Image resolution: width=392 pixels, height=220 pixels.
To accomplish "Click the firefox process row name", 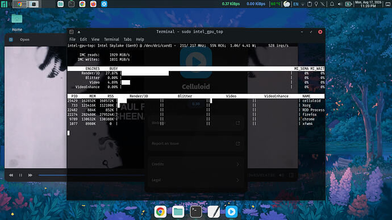I will pyautogui.click(x=309, y=115).
